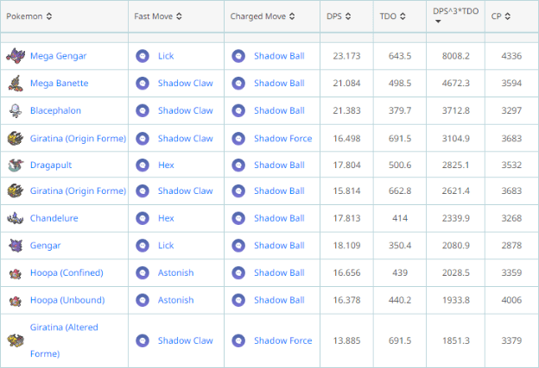
Task: Select DPS^3*TDO value 2028.5
Action: click(x=455, y=273)
